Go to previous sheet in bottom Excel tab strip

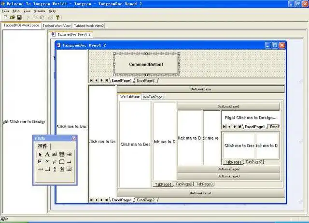tap(97, 200)
